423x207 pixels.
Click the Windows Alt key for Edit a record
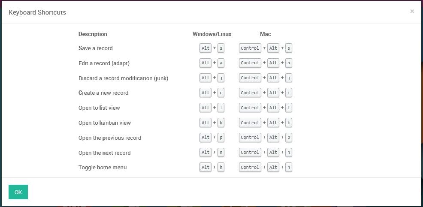coord(205,63)
